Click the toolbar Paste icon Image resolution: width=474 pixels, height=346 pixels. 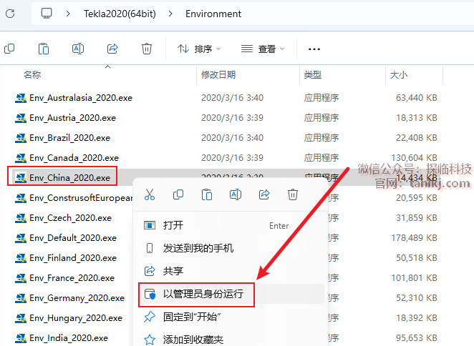44,49
